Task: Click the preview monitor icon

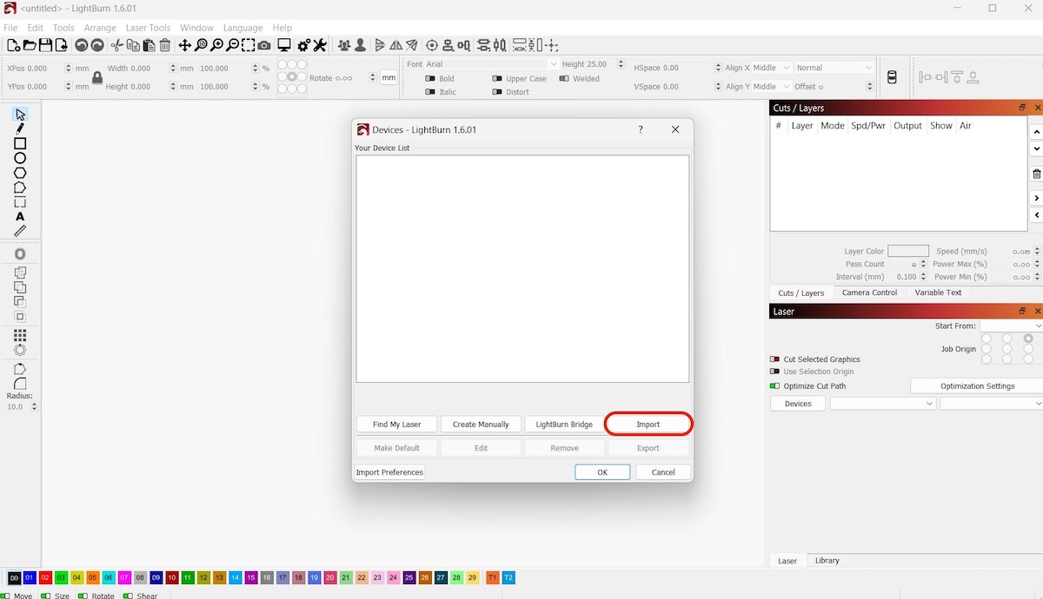Action: (284, 45)
